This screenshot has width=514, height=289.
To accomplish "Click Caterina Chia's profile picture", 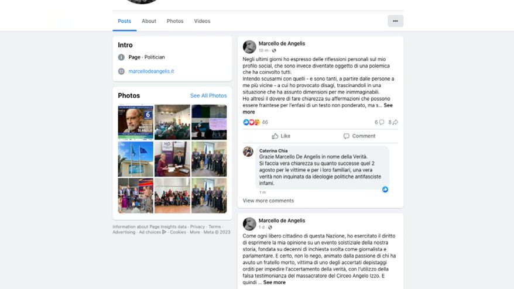I will (248, 152).
